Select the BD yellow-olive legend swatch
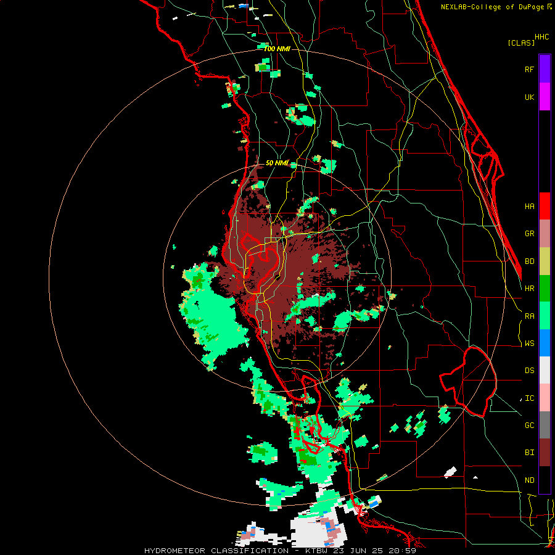The image size is (555, 555). tap(545, 261)
